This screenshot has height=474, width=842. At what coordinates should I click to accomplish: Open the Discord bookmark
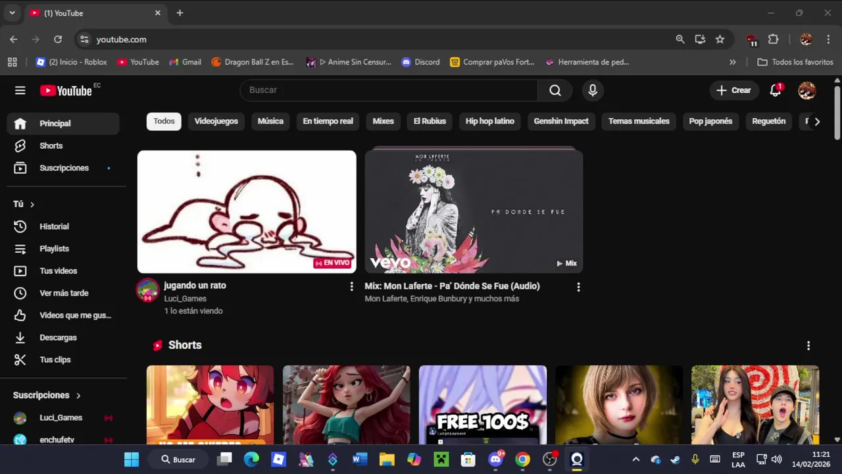coord(420,62)
